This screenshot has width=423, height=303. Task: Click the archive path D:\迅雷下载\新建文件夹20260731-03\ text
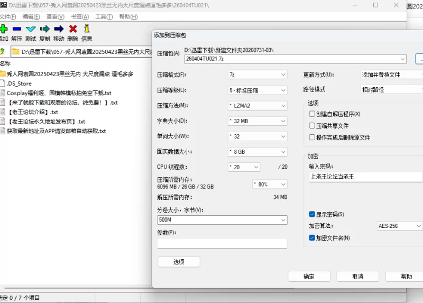(229, 50)
